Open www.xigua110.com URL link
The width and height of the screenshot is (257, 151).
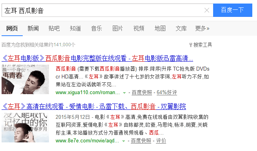tap(88, 93)
